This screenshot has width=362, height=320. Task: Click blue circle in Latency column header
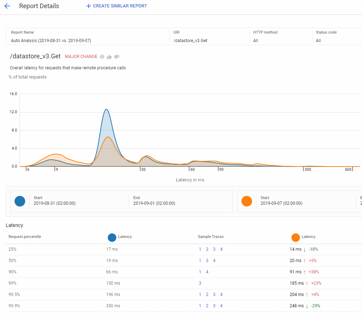[x=112, y=237]
